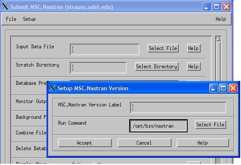Open Help for the Input Data File row
241x165 pixels.
pos(194,48)
